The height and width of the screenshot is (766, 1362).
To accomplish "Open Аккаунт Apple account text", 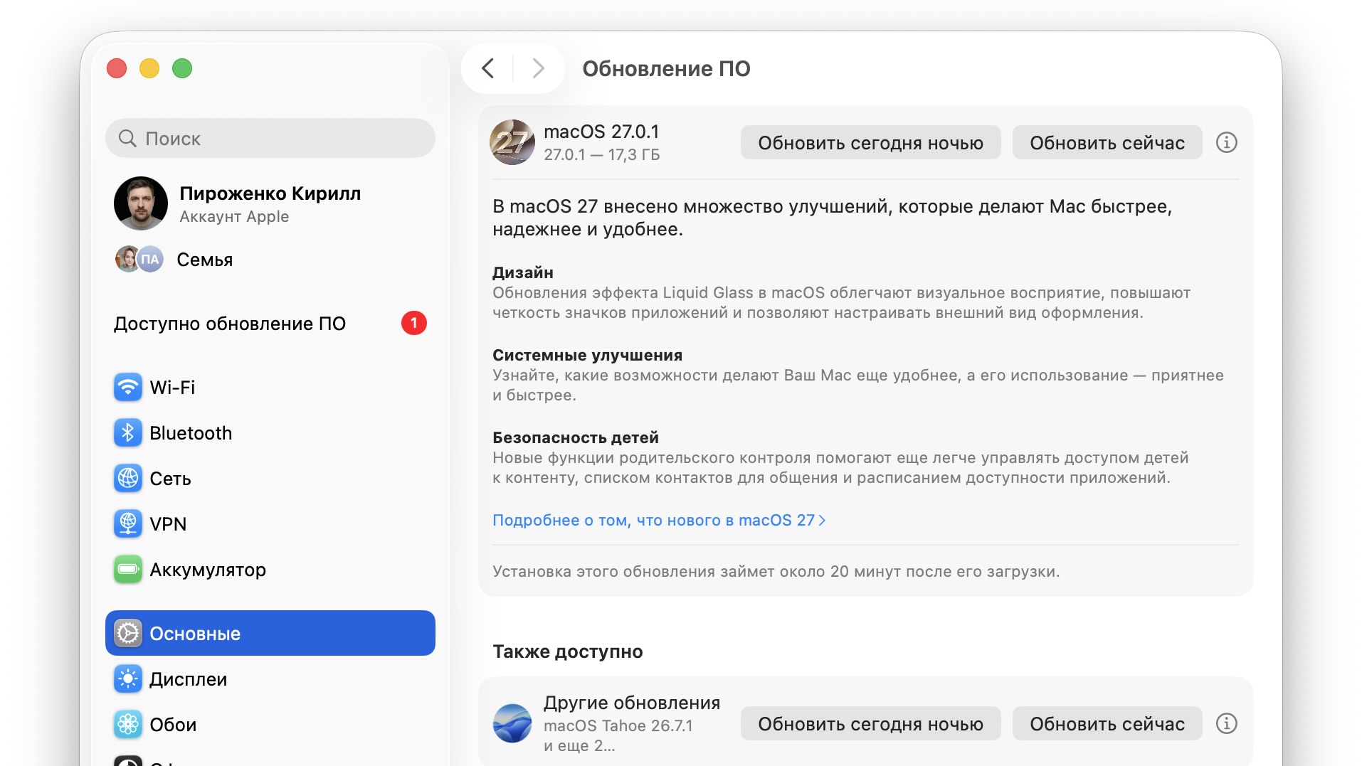I will tap(234, 217).
